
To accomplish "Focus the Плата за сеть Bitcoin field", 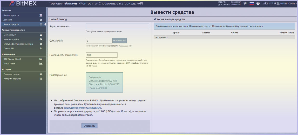I will [101, 55].
